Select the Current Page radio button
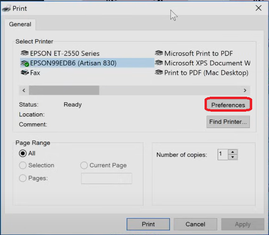Screen dimensions: 269x235 (84, 165)
